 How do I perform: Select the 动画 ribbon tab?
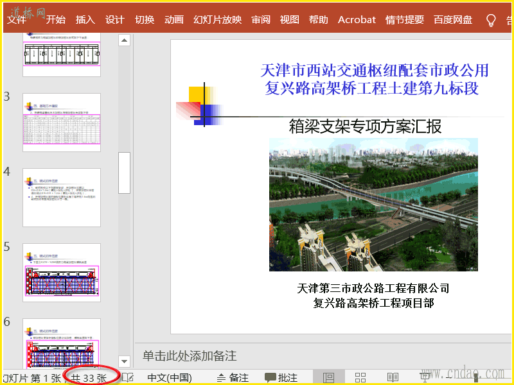coord(173,19)
